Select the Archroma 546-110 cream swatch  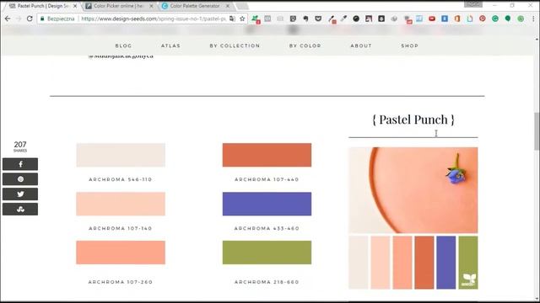pos(121,155)
